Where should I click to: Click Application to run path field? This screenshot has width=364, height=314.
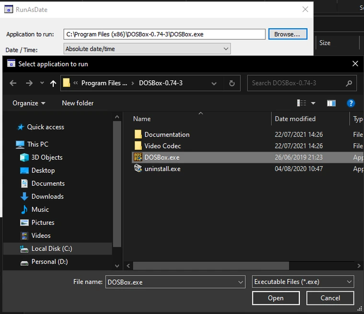click(164, 34)
